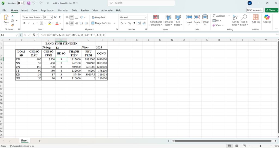Click the Merge & Center icon
279x148 pixels.
[x=93, y=23]
